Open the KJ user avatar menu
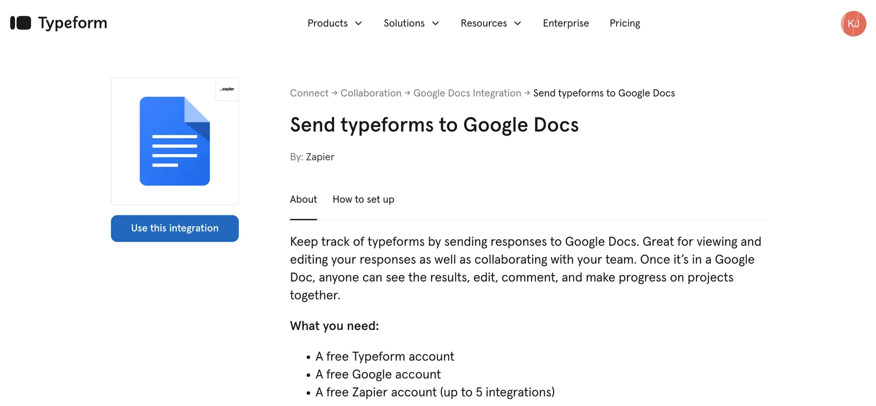 coord(853,23)
